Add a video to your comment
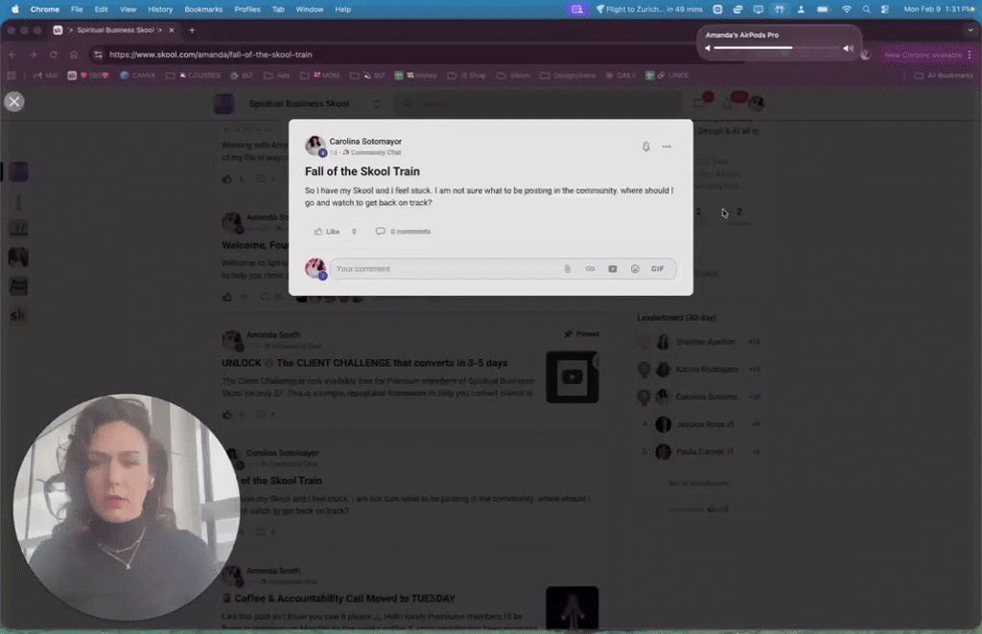The height and width of the screenshot is (634, 982). click(x=613, y=268)
